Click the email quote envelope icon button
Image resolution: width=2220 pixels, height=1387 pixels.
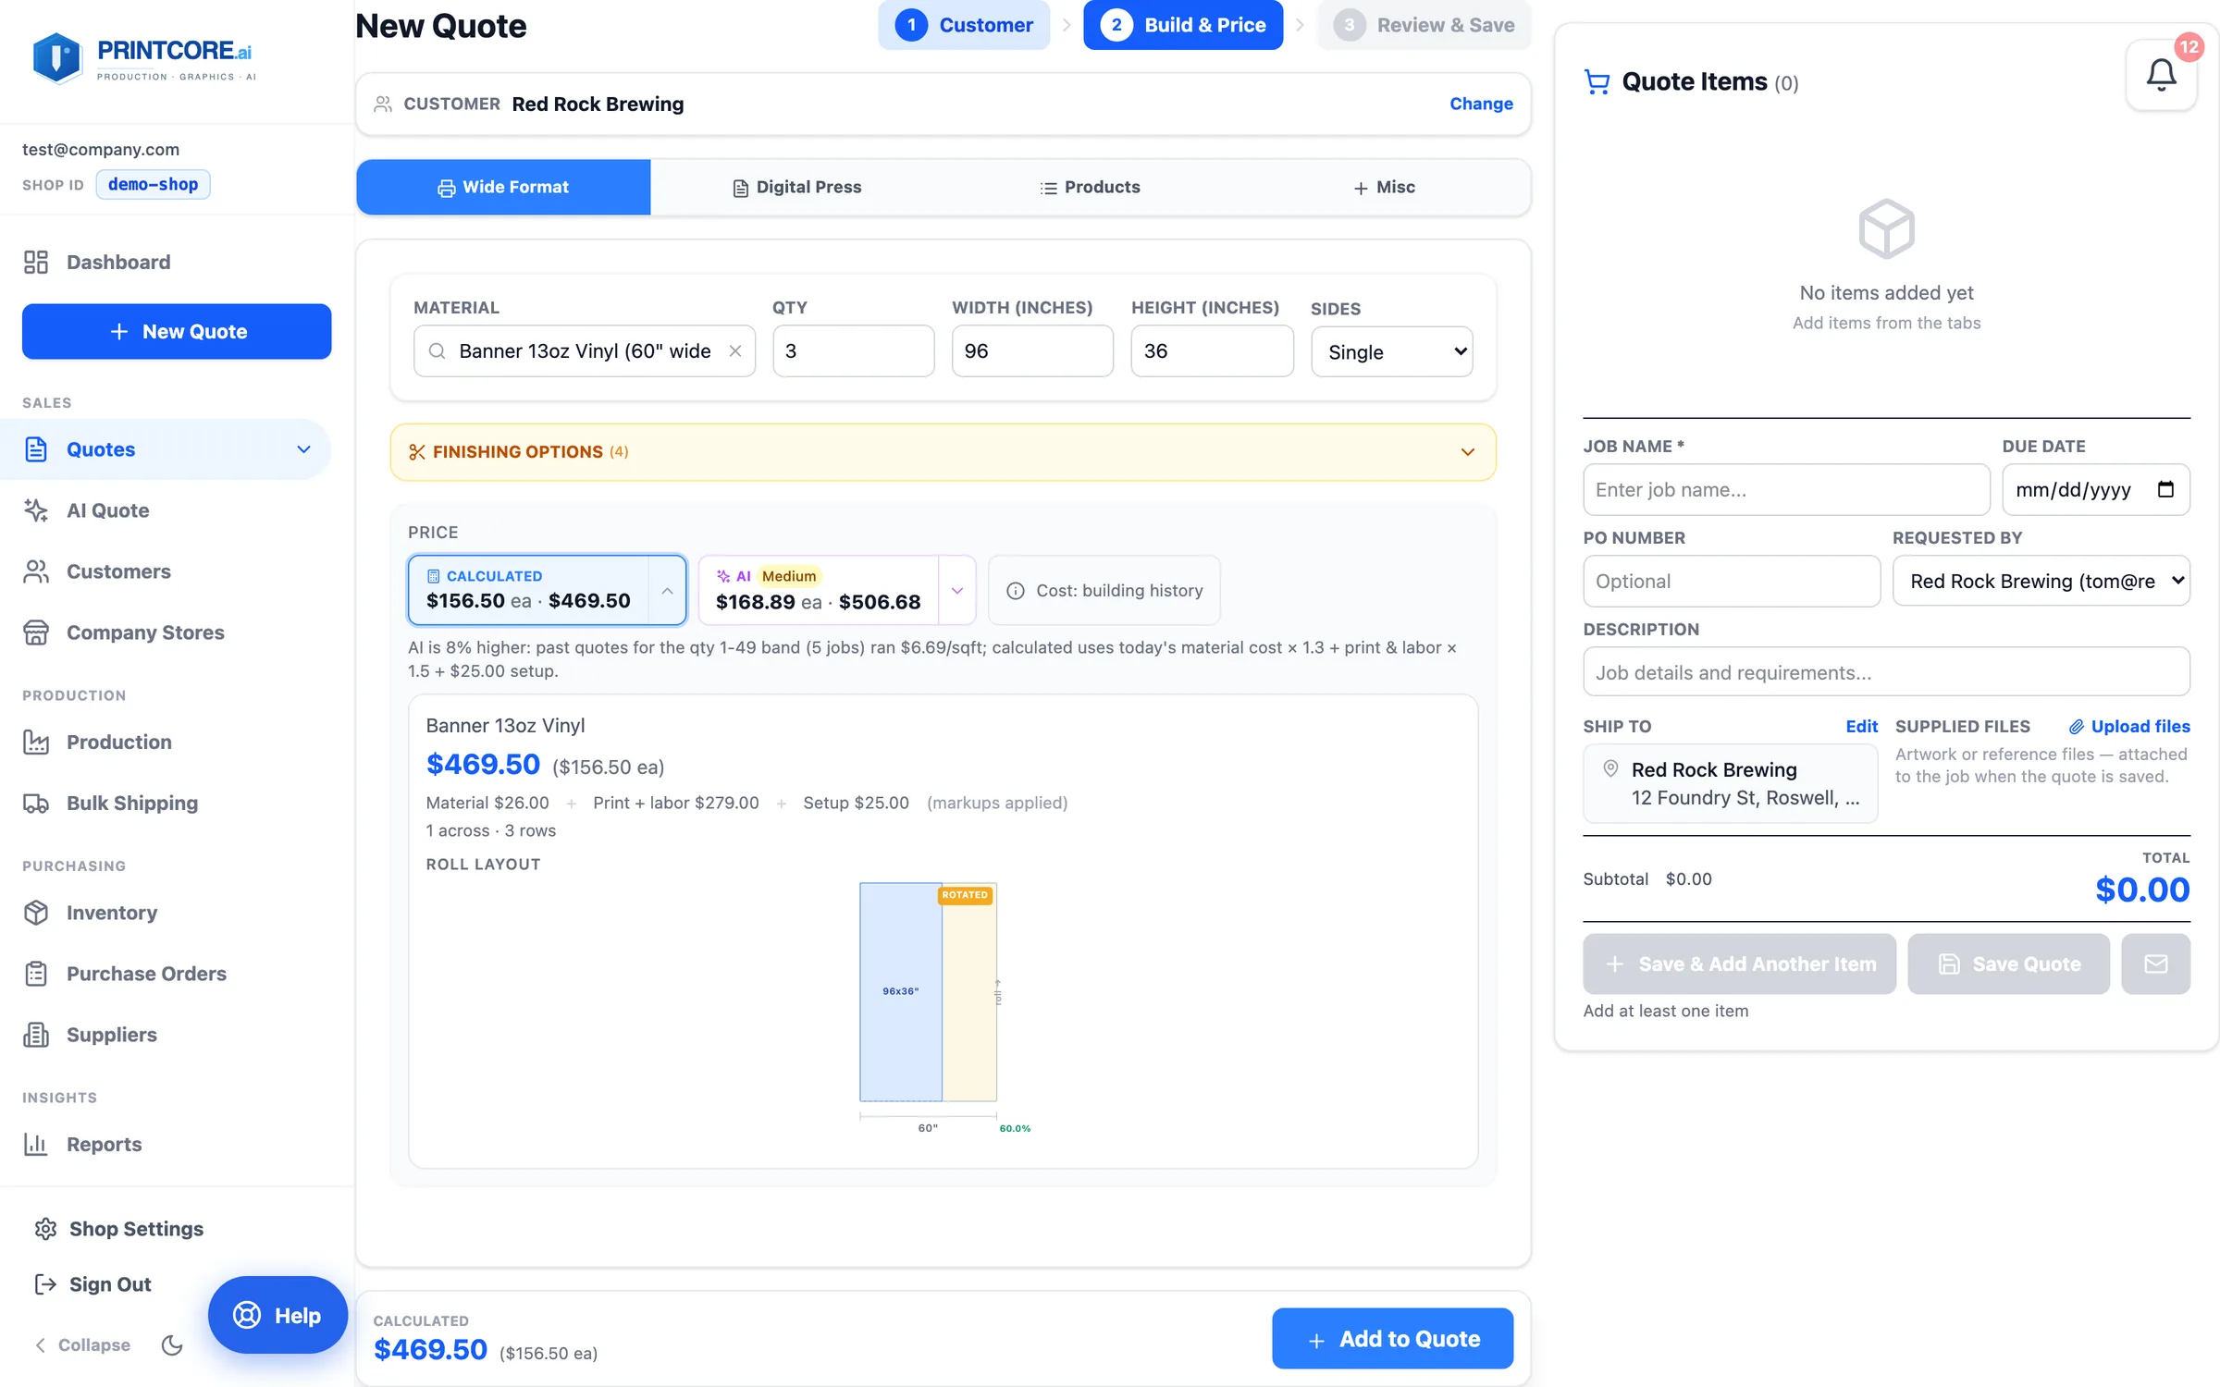click(x=2155, y=964)
